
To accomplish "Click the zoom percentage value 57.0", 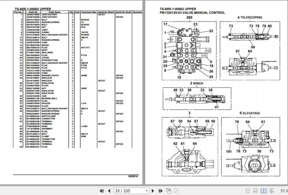I will tap(284, 191).
